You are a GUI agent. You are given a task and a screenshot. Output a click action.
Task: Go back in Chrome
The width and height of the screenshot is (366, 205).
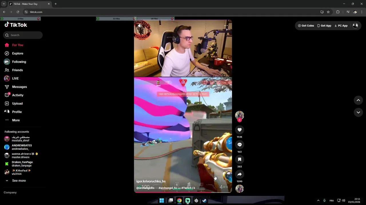[x=4, y=12]
